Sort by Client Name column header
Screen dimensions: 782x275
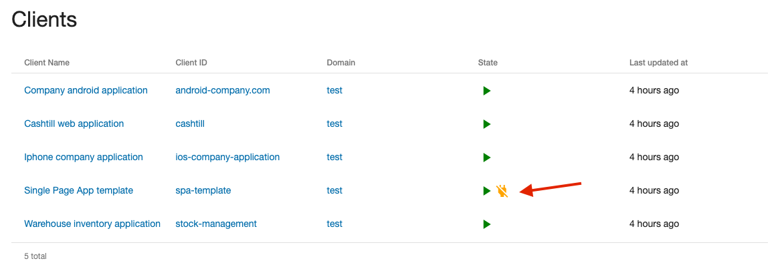click(47, 63)
